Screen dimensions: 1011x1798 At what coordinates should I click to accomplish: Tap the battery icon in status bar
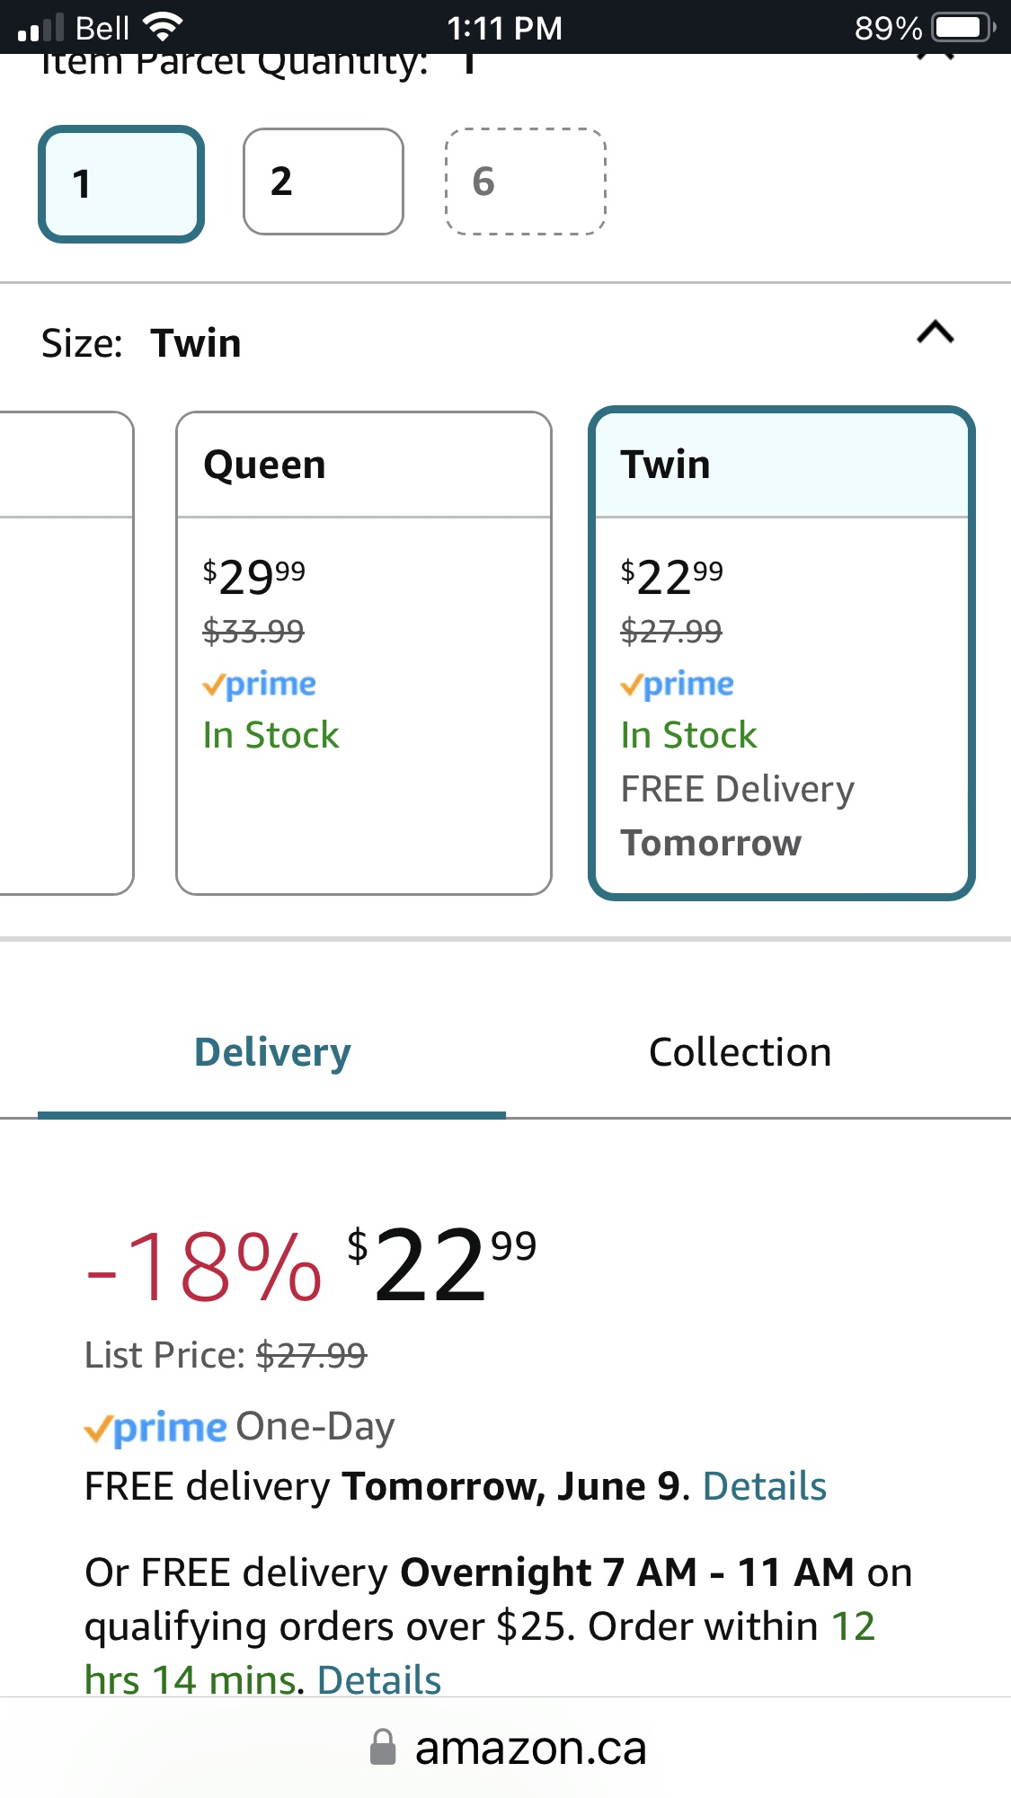(x=962, y=28)
